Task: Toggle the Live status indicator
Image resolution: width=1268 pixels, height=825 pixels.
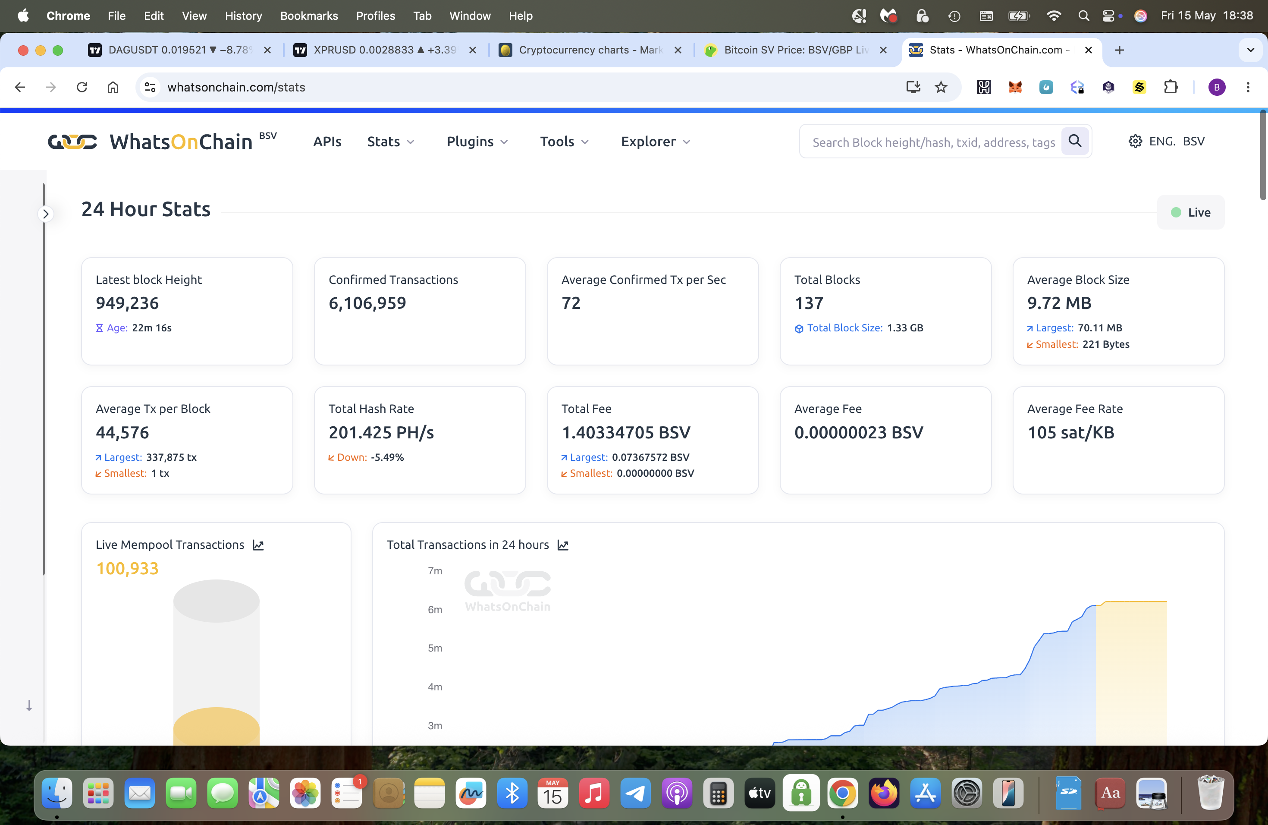Action: click(x=1190, y=212)
